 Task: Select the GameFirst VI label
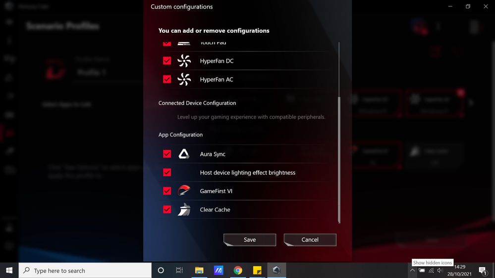click(216, 191)
